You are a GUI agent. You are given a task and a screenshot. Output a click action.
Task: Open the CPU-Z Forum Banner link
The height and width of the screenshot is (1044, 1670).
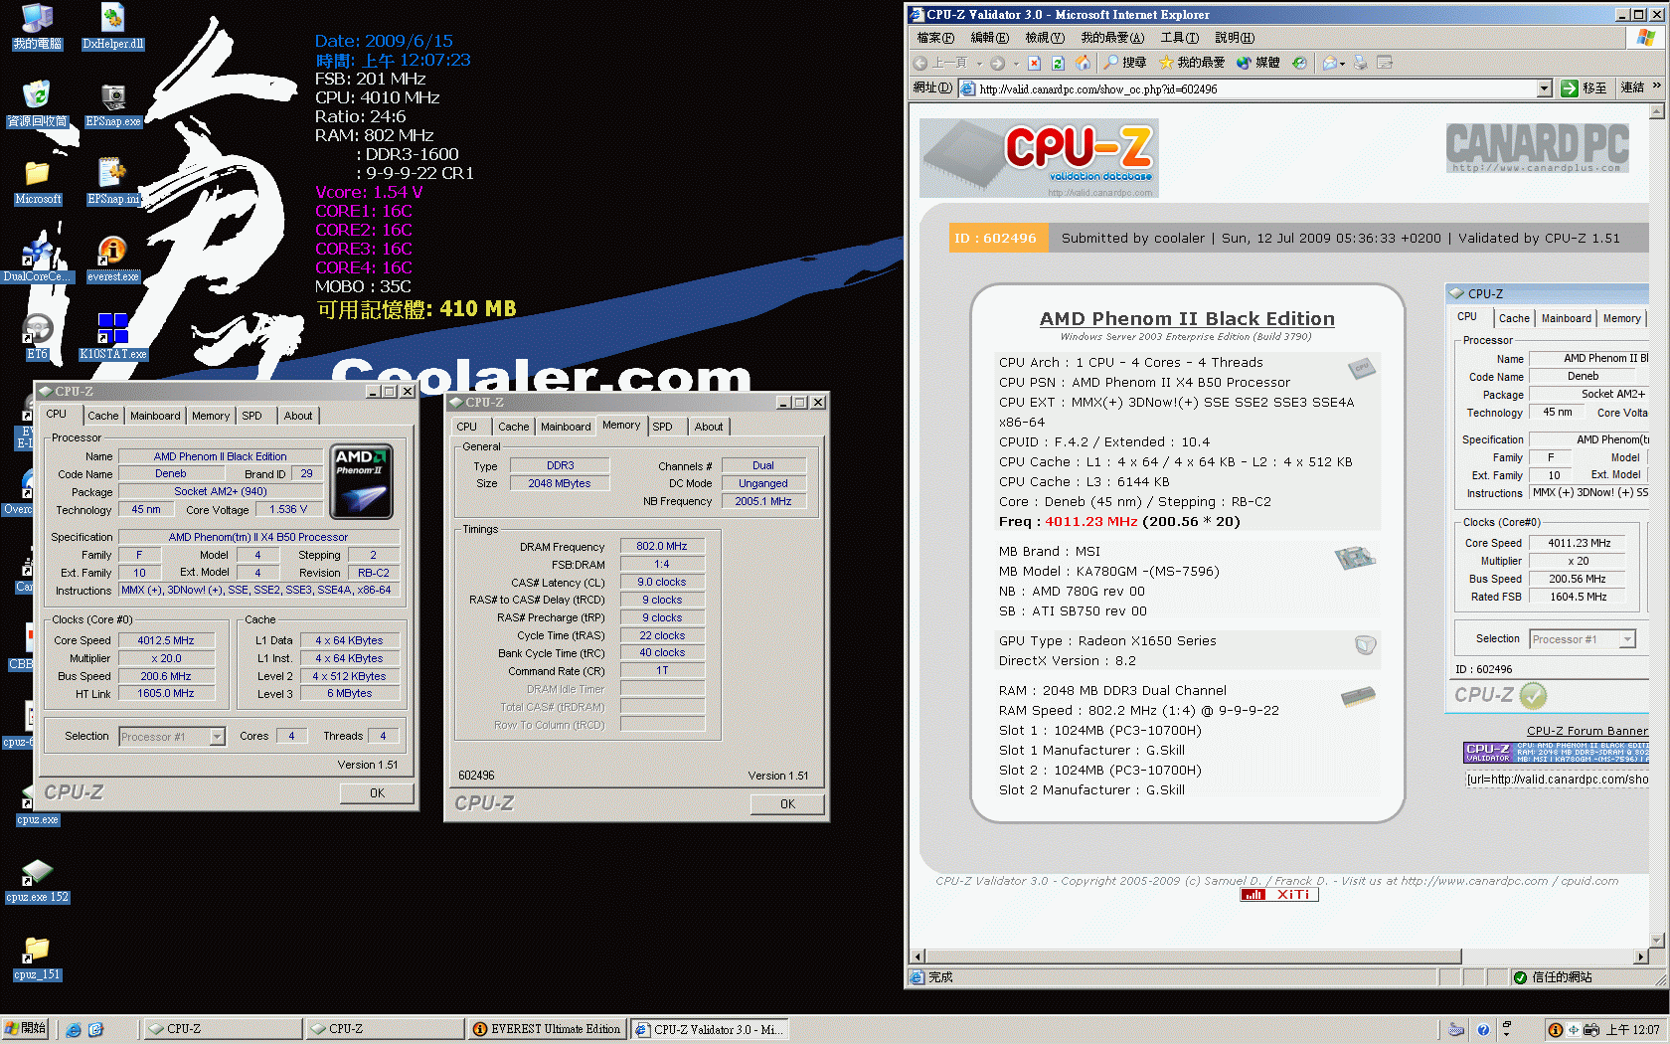(1587, 731)
